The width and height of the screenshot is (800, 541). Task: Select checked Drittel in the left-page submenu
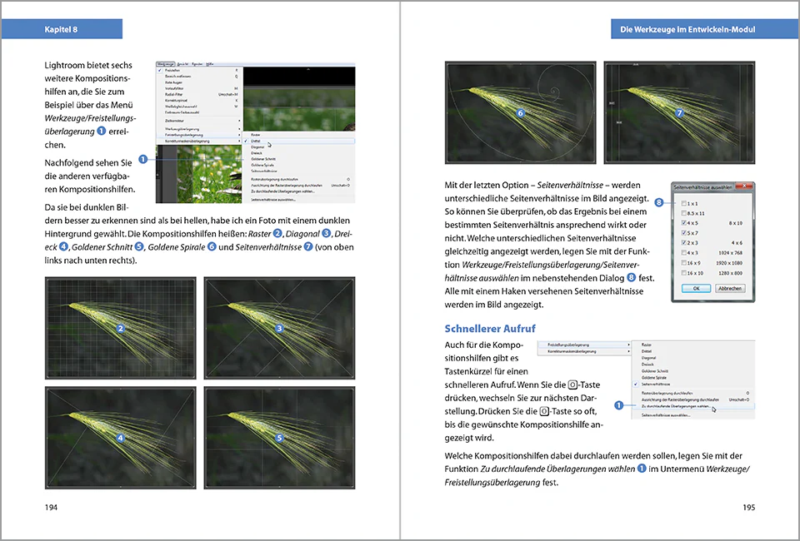[x=298, y=141]
